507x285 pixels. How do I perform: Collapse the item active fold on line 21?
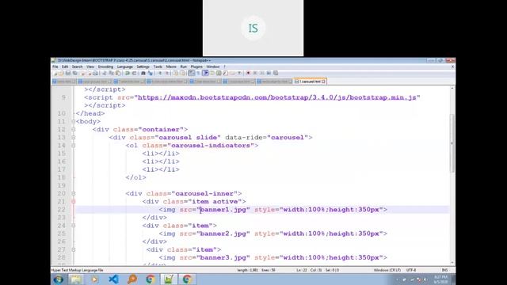pos(74,202)
